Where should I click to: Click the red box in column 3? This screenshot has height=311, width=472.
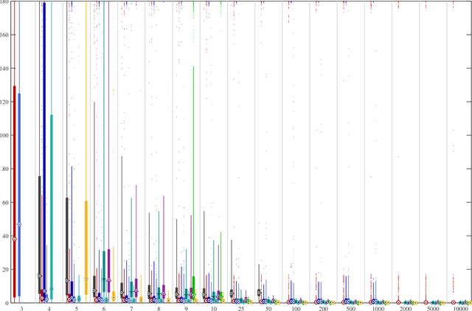pos(14,192)
